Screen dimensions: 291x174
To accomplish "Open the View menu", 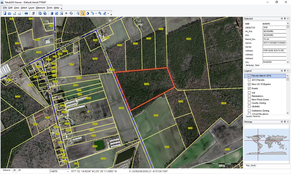I will 16,8.
